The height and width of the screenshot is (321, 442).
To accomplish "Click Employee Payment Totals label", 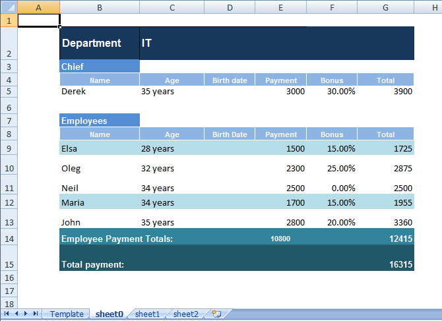I will [117, 239].
